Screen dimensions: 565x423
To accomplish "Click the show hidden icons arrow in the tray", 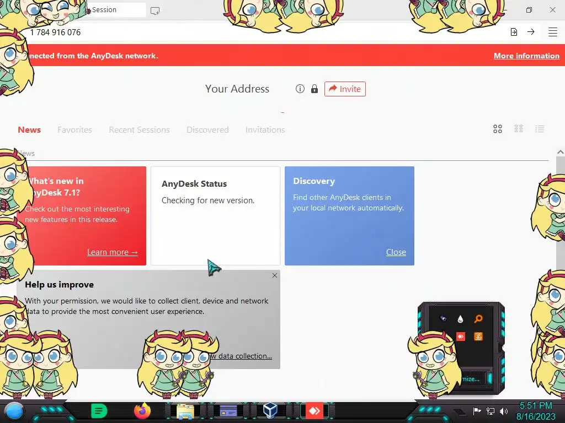I will pos(460,411).
